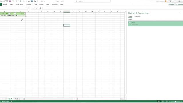183x103 pixels.
Task: Click the macro record icon in status bar
Action: coord(11,102)
